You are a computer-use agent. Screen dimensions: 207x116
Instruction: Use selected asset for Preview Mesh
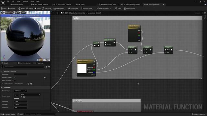point(22,97)
